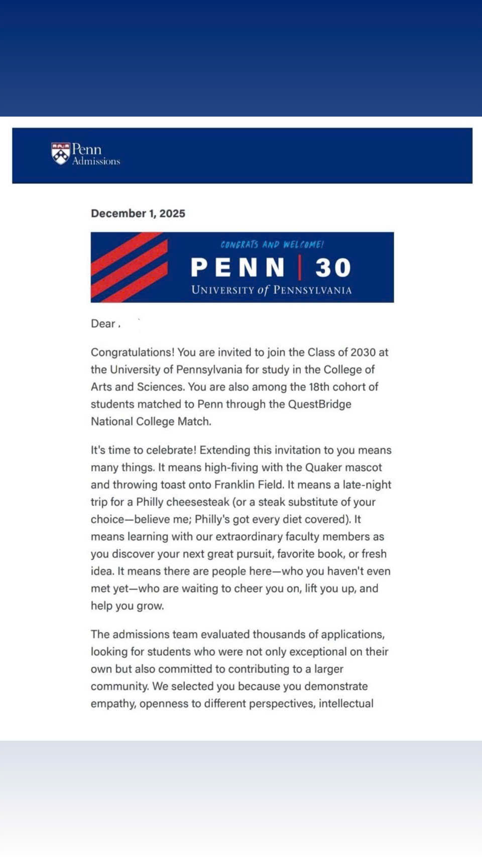
Task: Click "University of Pennsylvania" banner caption
Action: 271,290
